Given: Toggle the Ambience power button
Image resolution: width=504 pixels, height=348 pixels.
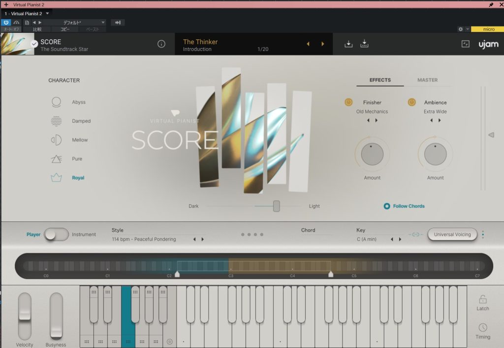Looking at the screenshot, I should (412, 102).
